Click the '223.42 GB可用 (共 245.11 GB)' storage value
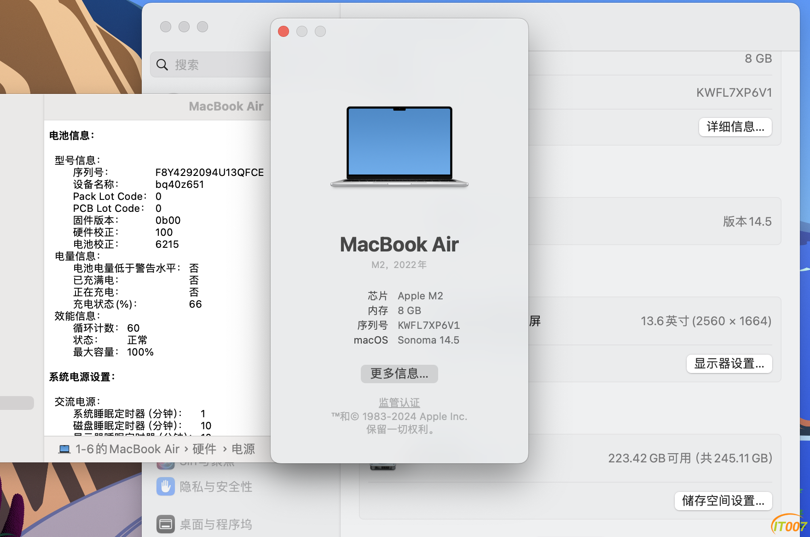This screenshot has height=537, width=810. [690, 458]
